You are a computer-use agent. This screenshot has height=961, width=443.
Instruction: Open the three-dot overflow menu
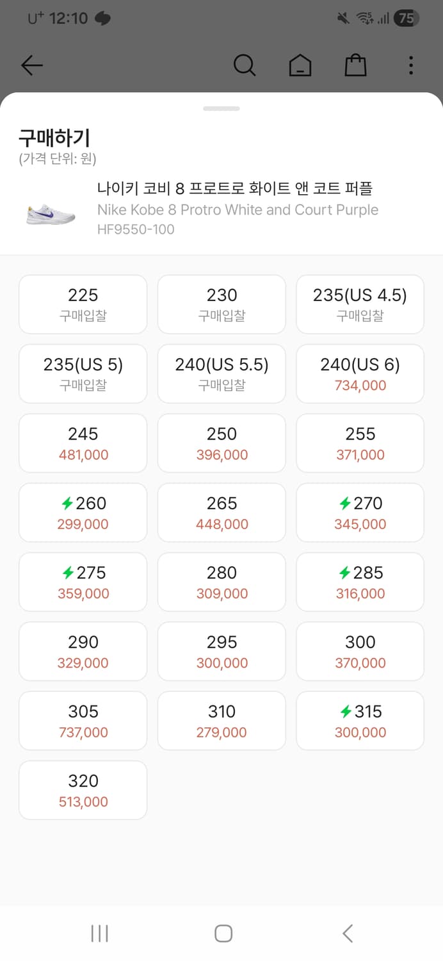click(x=410, y=65)
